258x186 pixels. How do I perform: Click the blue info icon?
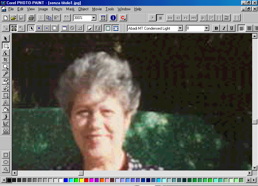point(113,18)
